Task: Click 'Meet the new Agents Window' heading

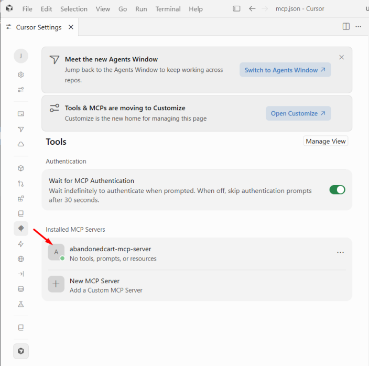Action: (111, 59)
